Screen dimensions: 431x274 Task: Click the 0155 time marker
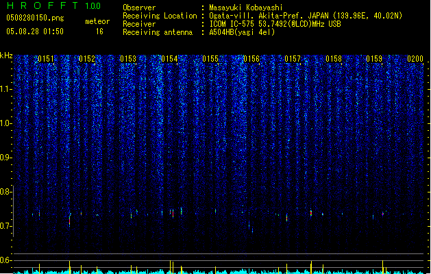[210, 59]
